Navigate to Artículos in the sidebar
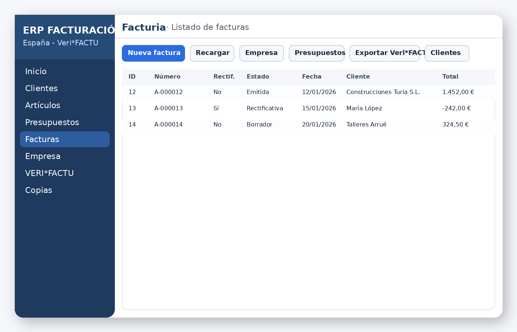Screen dimensions: 517x332 coord(42,105)
